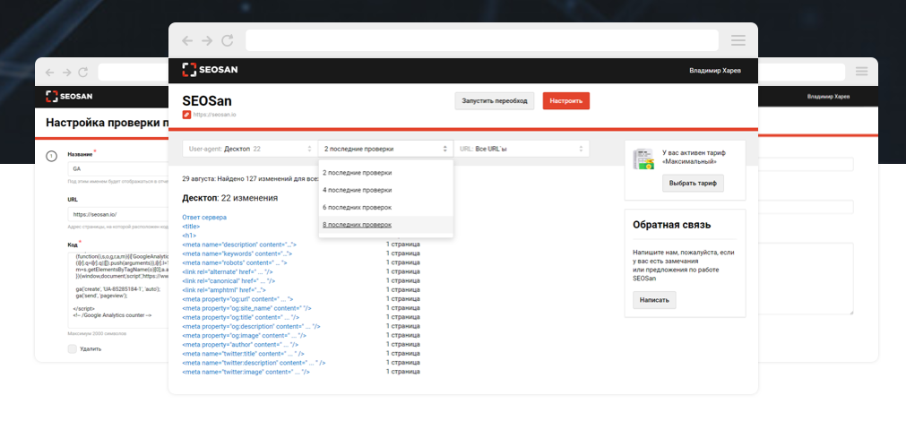The height and width of the screenshot is (438, 906).
Task: Click the Код textarea in background window
Action: (x=118, y=289)
